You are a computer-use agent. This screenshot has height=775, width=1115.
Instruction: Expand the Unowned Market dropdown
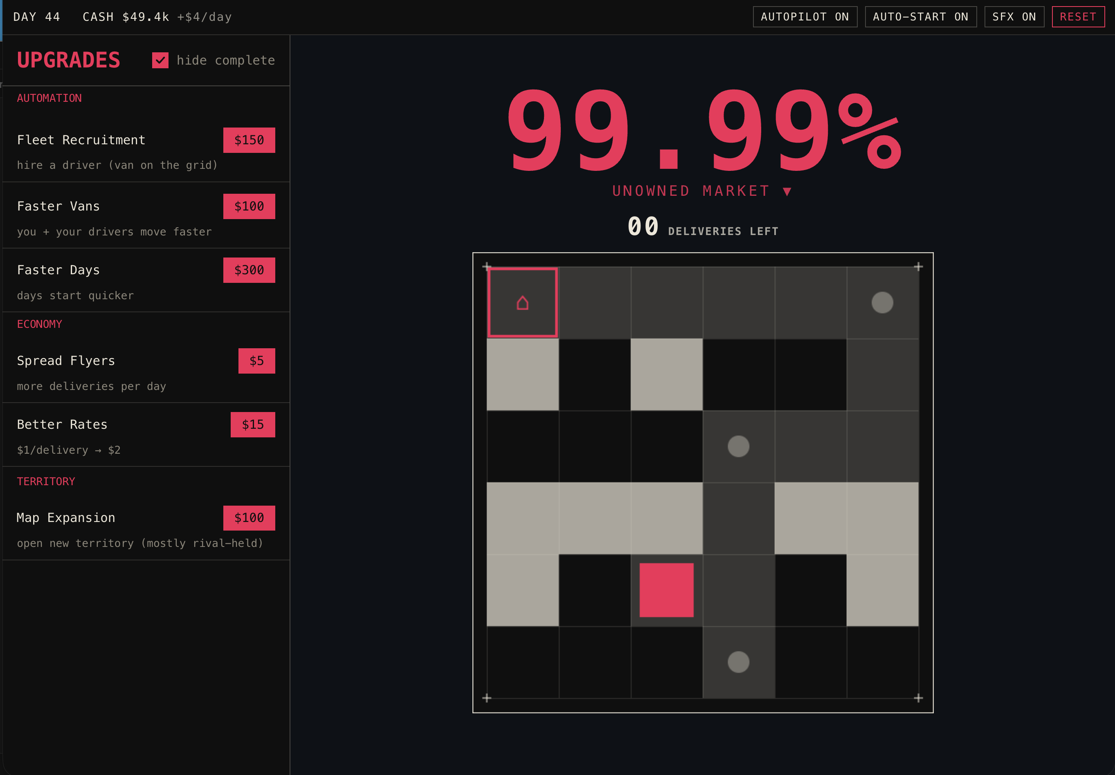point(702,191)
